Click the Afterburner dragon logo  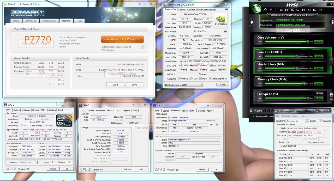click(x=257, y=8)
